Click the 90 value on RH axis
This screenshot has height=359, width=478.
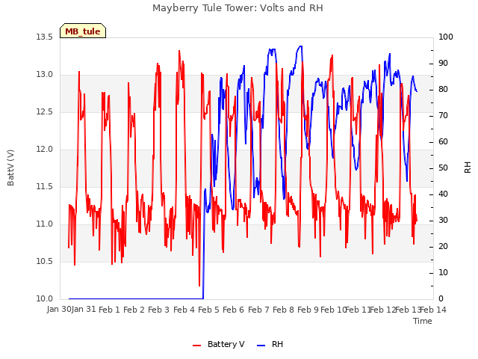point(443,63)
